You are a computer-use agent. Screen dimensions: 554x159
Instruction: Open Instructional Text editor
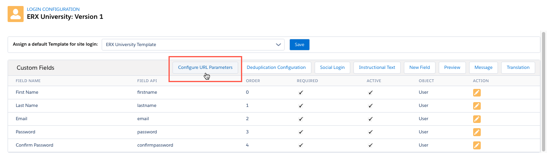377,67
